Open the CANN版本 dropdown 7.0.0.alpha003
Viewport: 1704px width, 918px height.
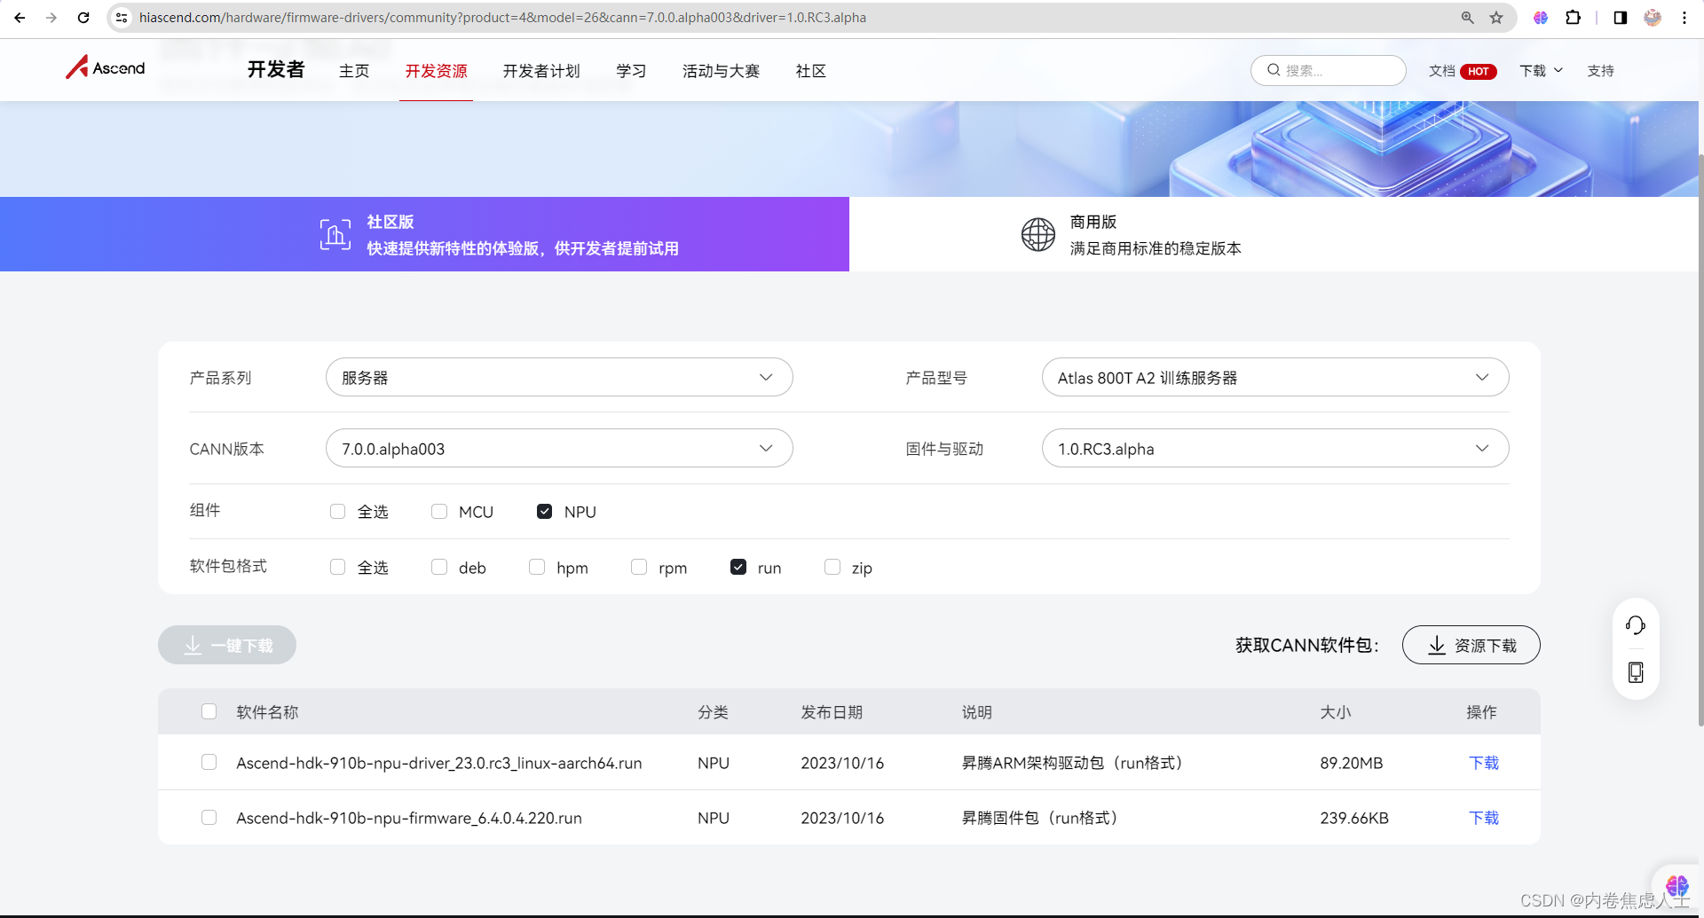pyautogui.click(x=559, y=448)
